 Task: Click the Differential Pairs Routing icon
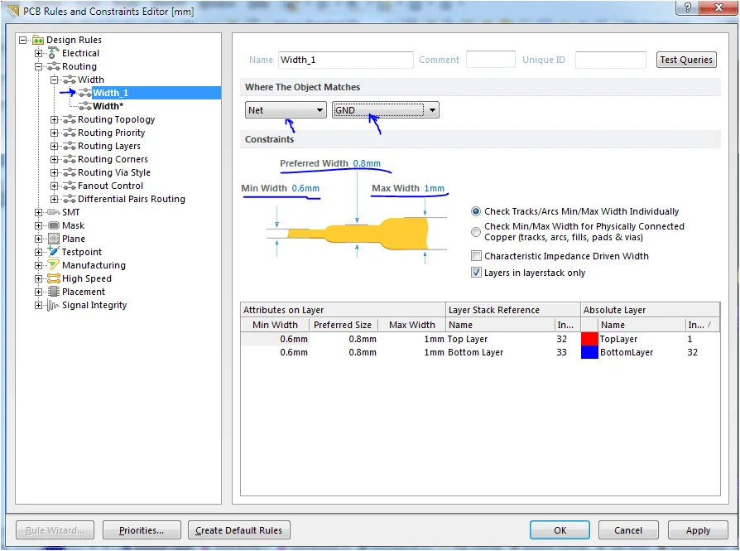point(70,199)
